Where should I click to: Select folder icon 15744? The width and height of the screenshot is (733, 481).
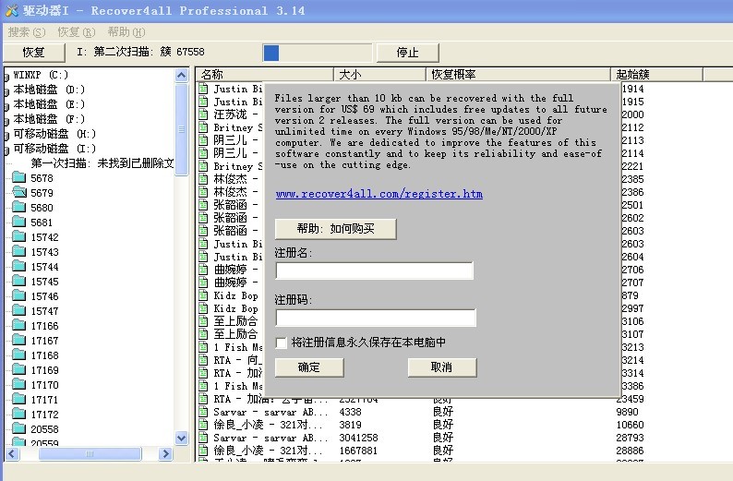tap(19, 267)
